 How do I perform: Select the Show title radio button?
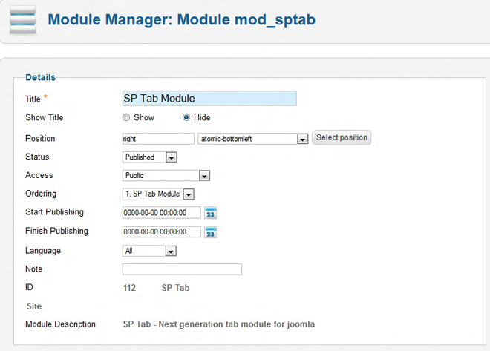click(x=126, y=118)
